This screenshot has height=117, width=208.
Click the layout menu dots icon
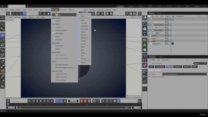point(205,6)
